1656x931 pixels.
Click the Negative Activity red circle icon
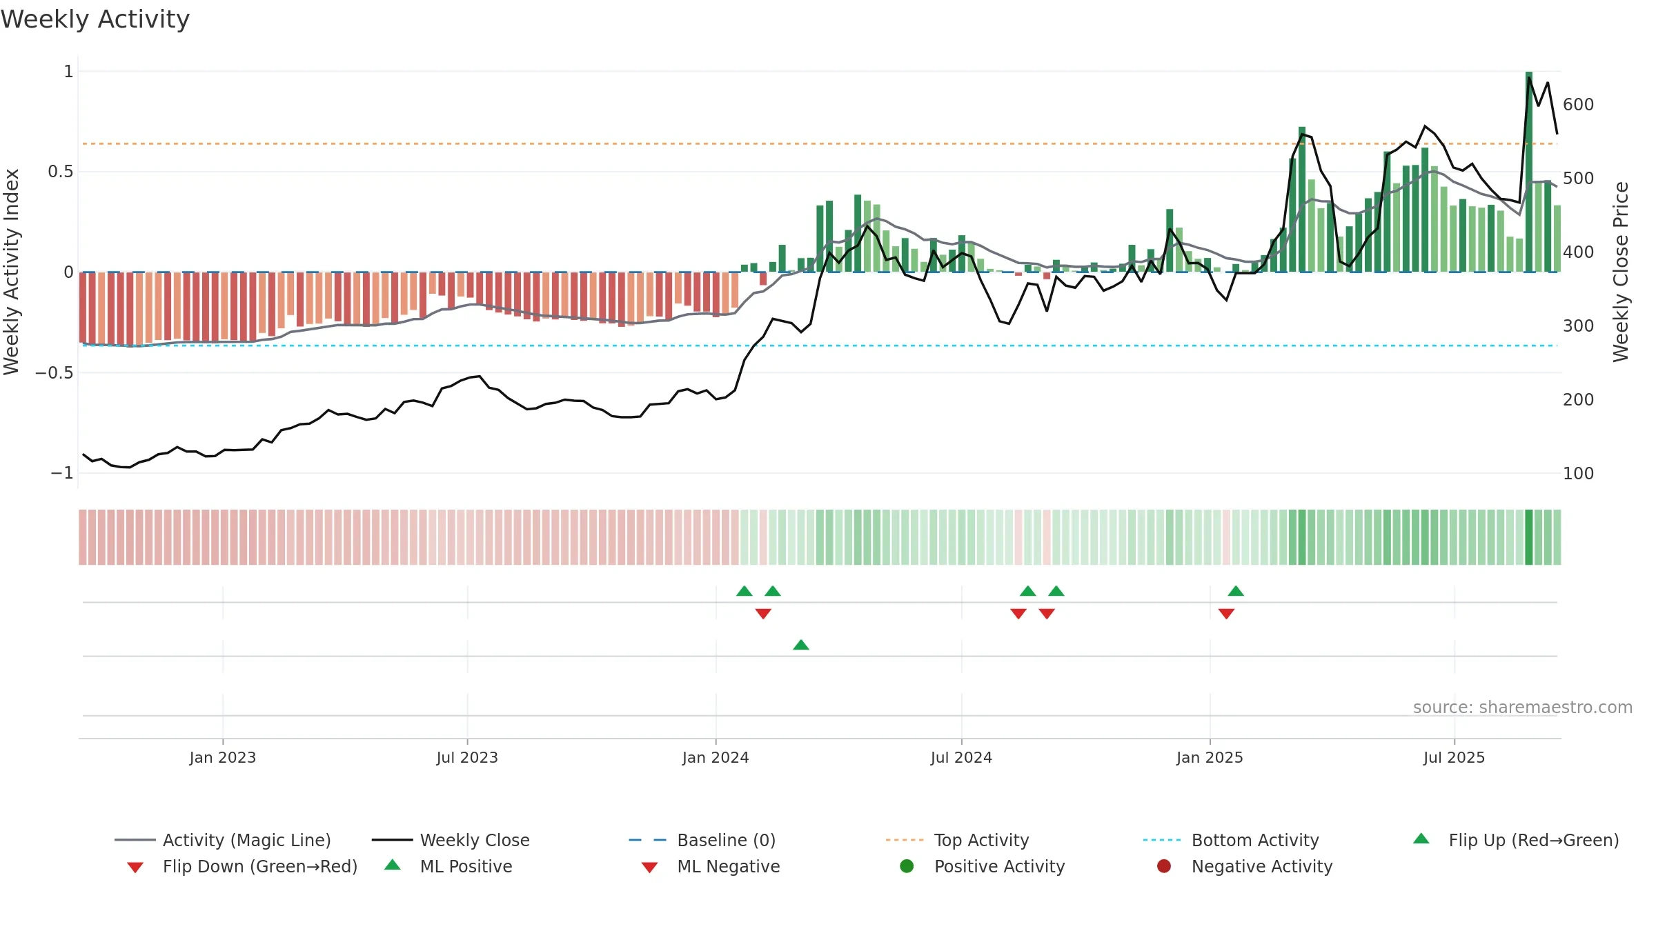(1164, 866)
